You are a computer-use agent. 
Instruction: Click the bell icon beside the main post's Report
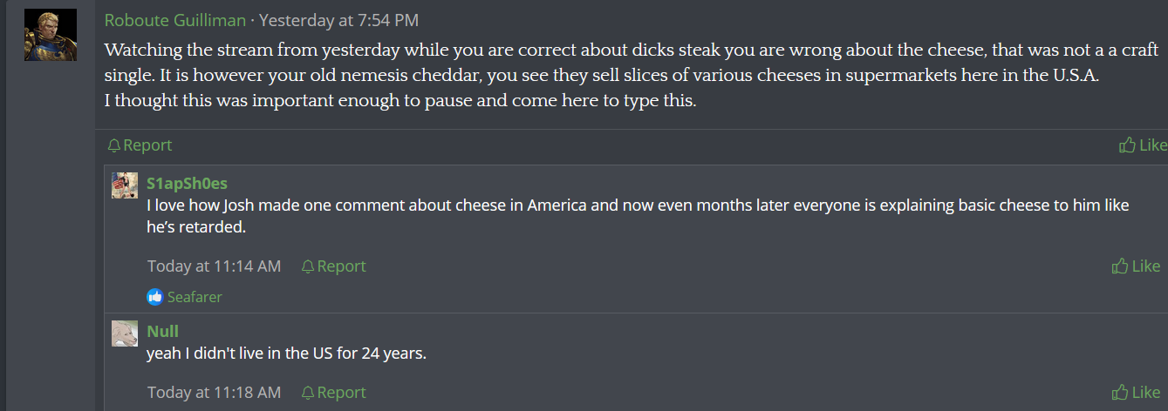coord(114,145)
